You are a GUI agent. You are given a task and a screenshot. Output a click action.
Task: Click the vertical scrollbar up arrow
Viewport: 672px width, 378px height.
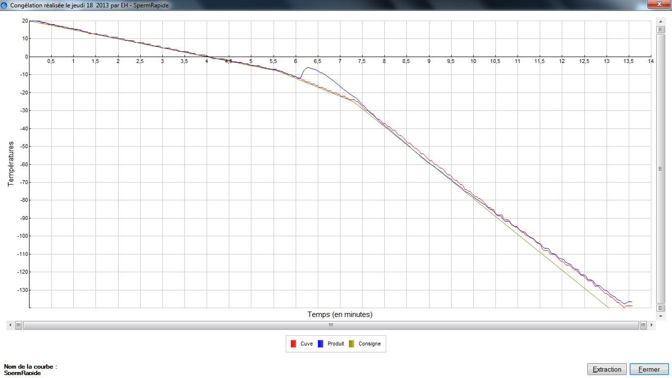point(661,22)
